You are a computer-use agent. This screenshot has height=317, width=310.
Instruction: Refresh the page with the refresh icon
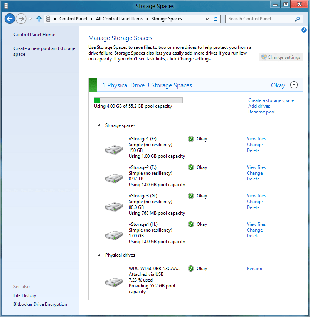(216, 18)
